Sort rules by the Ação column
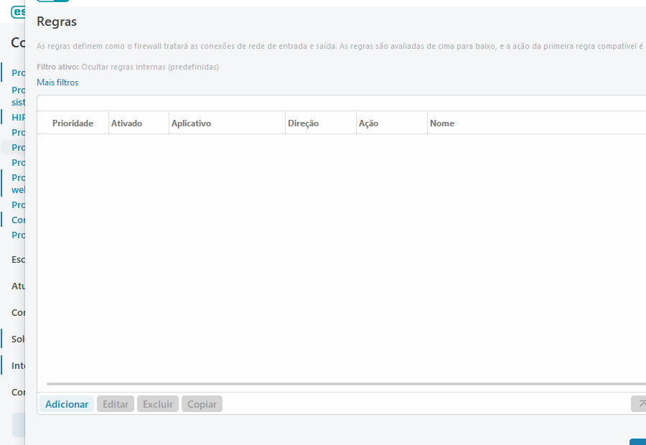 tap(368, 123)
